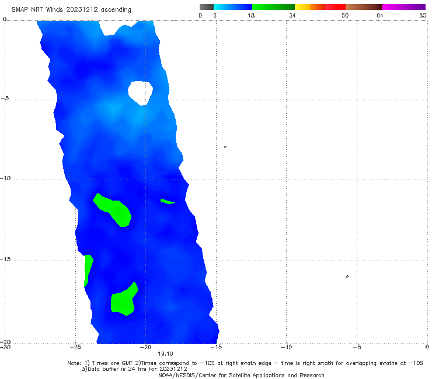Click the small green sliver near -18 longitude
This screenshot has width=432, height=379.
coord(168,202)
